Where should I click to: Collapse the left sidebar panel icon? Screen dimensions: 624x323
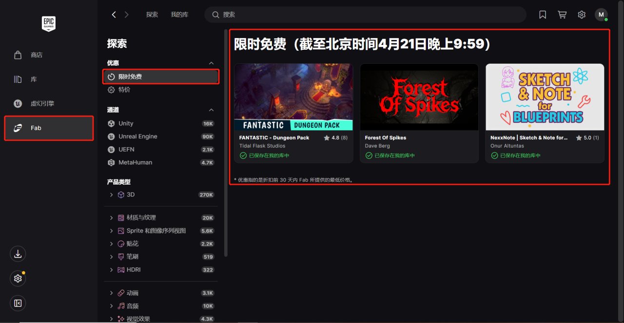pyautogui.click(x=18, y=304)
